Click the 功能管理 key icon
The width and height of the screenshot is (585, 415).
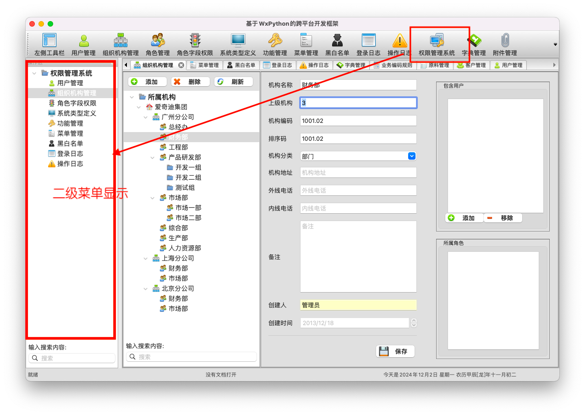[275, 44]
